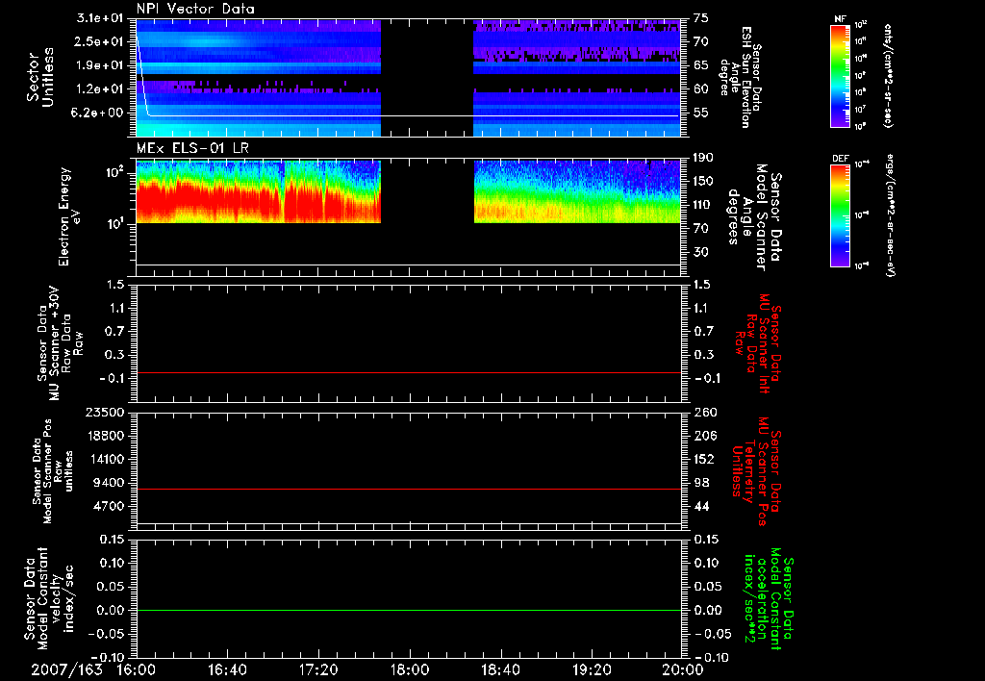
Task: Click the 190 scanner angle tick
Action: (704, 158)
